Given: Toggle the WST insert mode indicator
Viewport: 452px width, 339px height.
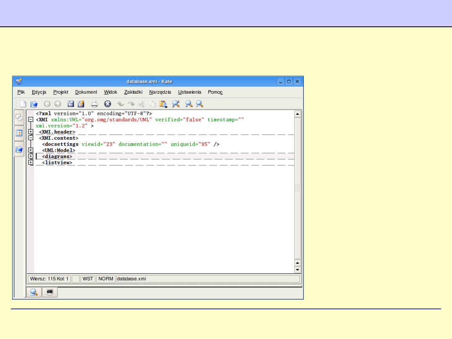Looking at the screenshot, I should click(88, 279).
